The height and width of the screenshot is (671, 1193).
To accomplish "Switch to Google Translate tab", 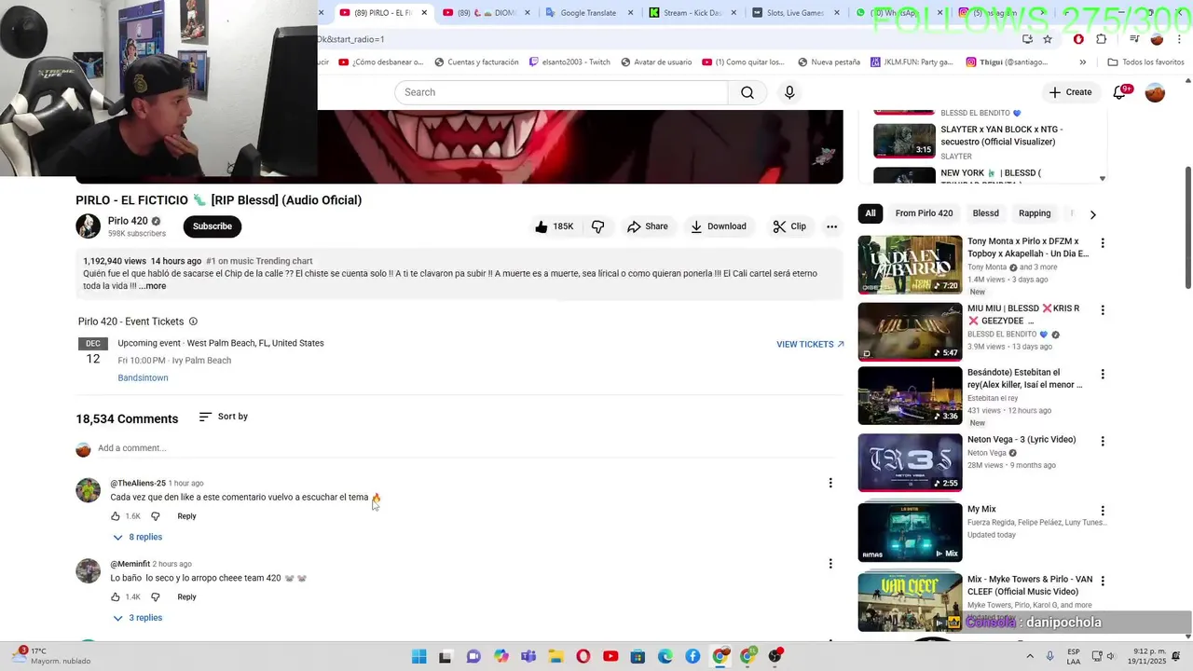I will [590, 13].
